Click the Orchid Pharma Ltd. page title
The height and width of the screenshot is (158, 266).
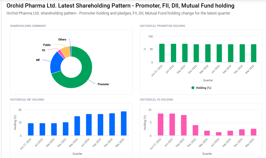(x=120, y=5)
